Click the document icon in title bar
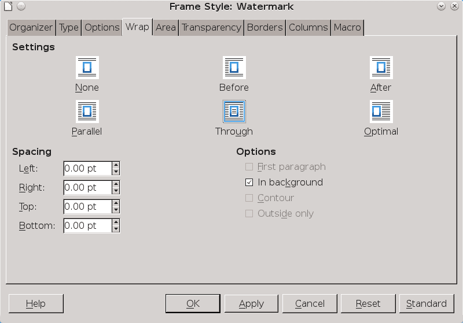This screenshot has width=463, height=323. pos(8,6)
